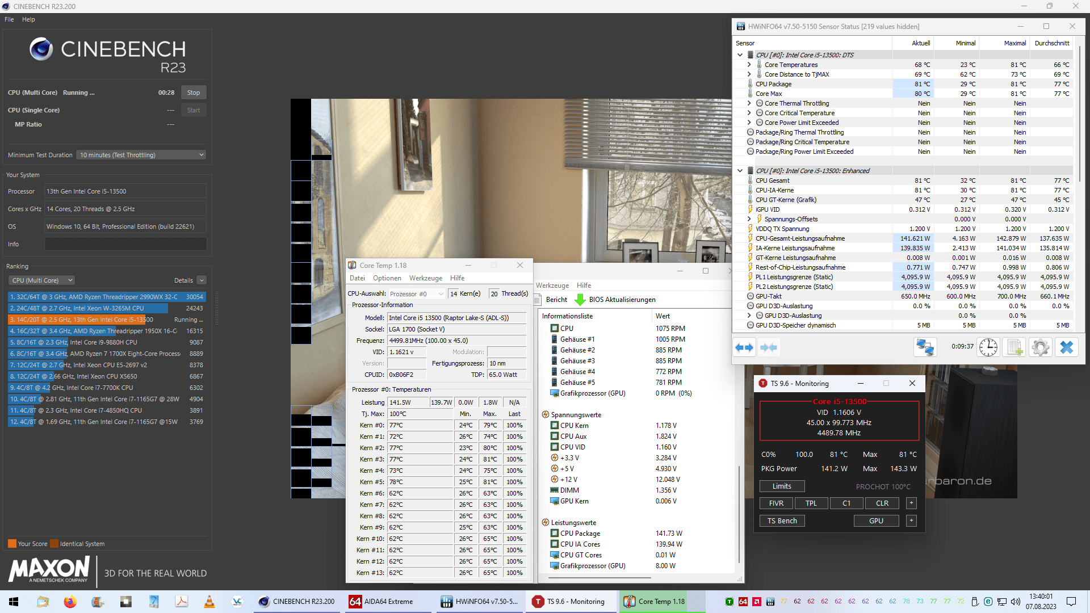Click Durchschnitt column header in HWiNFO

(1051, 43)
